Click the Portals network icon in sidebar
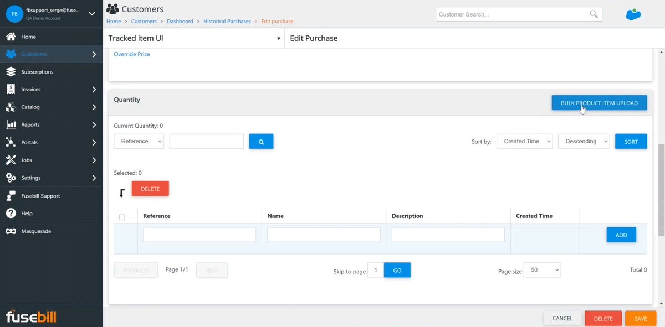This screenshot has height=327, width=665. (11, 142)
